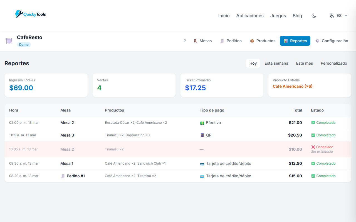Select the Pedidos receipt icon
356x222 pixels.
(x=222, y=41)
